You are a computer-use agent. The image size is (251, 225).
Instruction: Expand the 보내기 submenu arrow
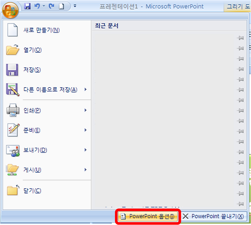coord(86,150)
